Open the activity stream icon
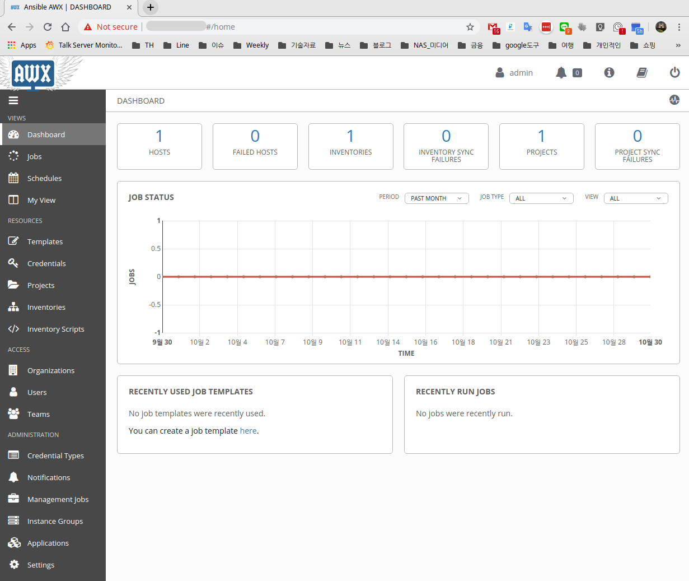Viewport: 689px width, 581px height. 674,100
